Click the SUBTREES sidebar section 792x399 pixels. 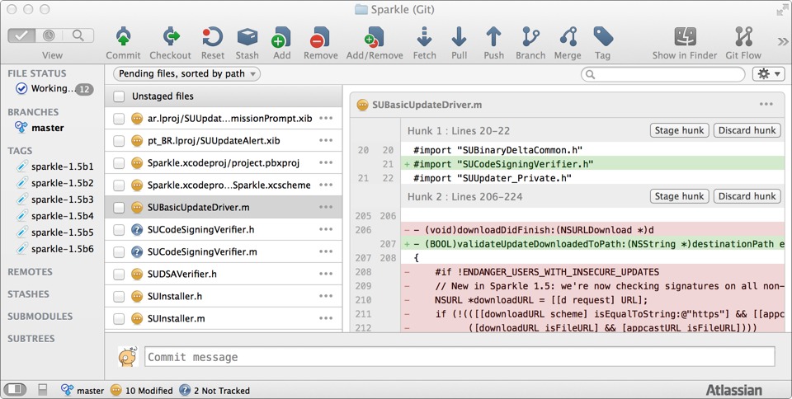31,339
